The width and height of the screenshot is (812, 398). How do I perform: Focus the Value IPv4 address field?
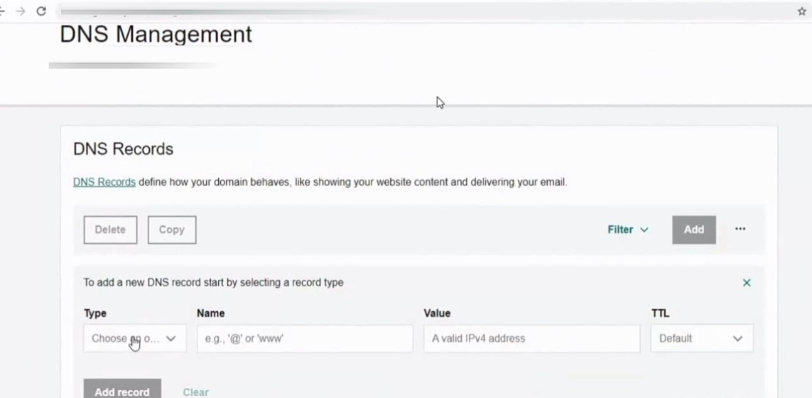[x=532, y=338]
